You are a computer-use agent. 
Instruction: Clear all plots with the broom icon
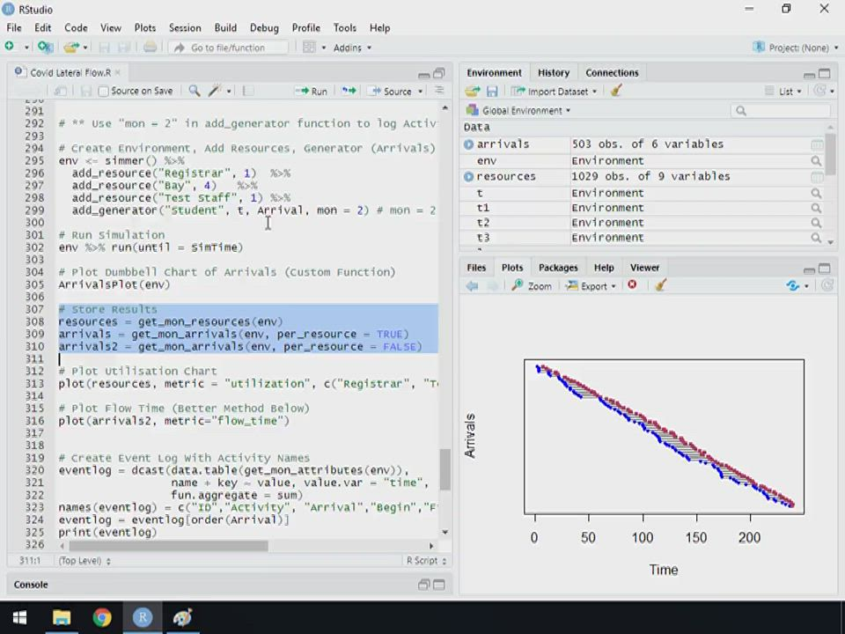tap(660, 285)
